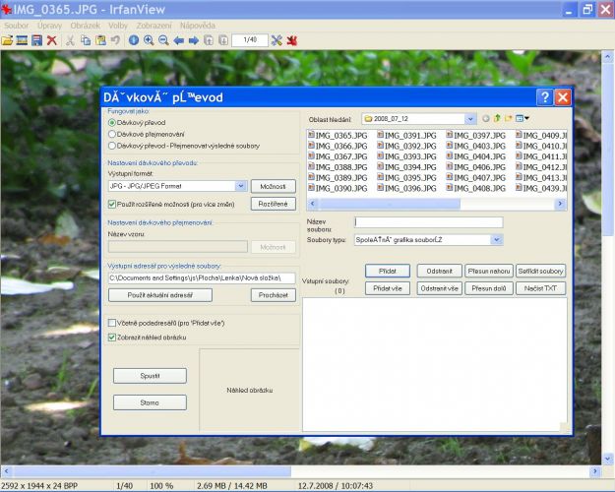Screen dimensions: 615x492
Task: Open the view menu icon in file browser
Action: [x=523, y=118]
